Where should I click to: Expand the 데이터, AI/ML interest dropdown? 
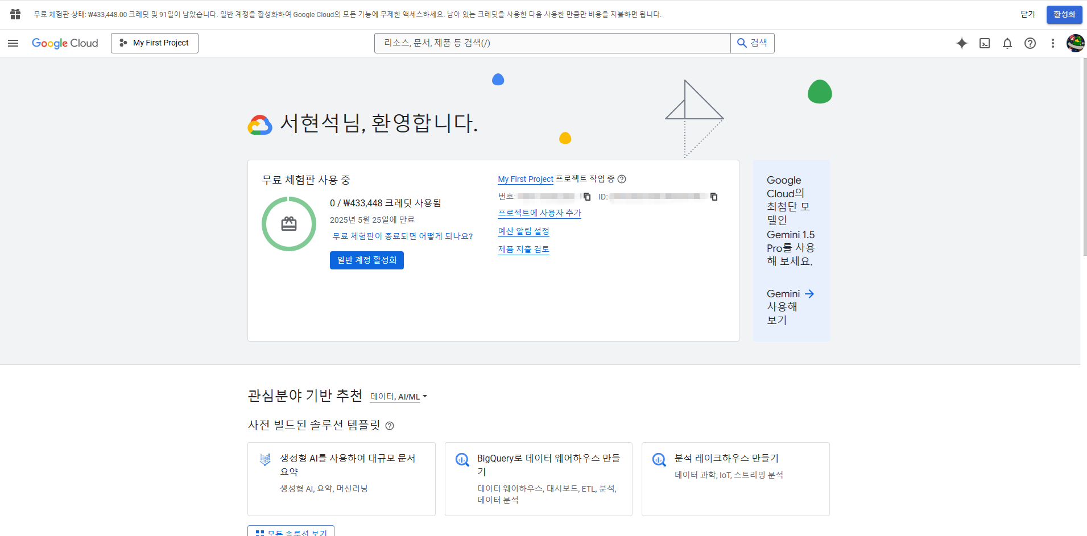399,397
